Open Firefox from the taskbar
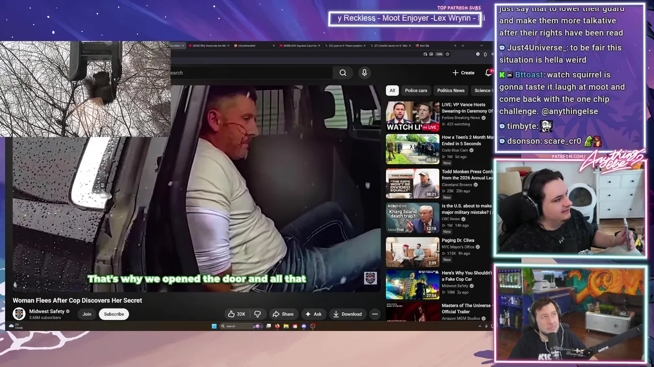Screen dimensions: 654x367 [277, 326]
